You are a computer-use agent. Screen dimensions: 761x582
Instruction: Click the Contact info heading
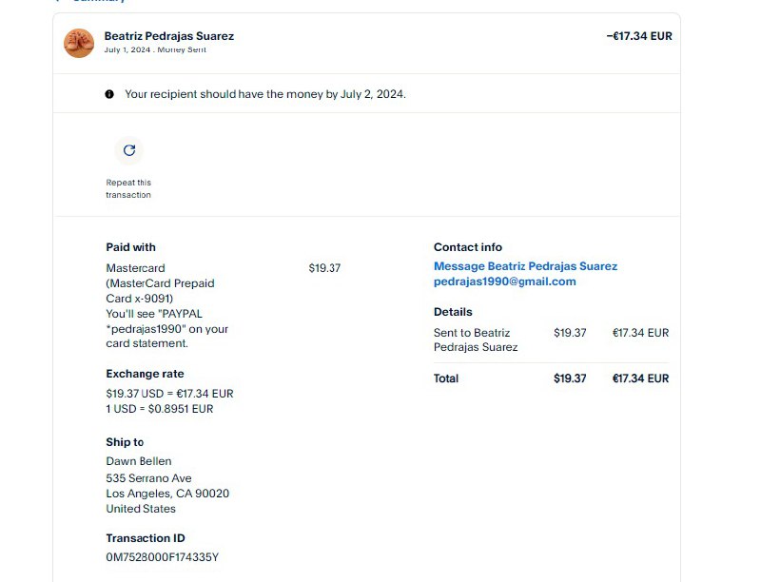click(467, 247)
